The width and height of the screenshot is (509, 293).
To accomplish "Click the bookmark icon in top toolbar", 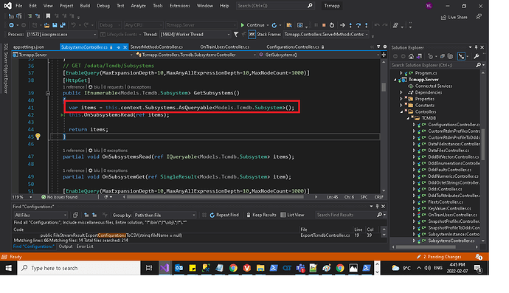I will pos(48,16).
